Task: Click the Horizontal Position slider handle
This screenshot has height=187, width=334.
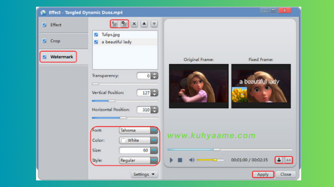Action: tap(123, 118)
